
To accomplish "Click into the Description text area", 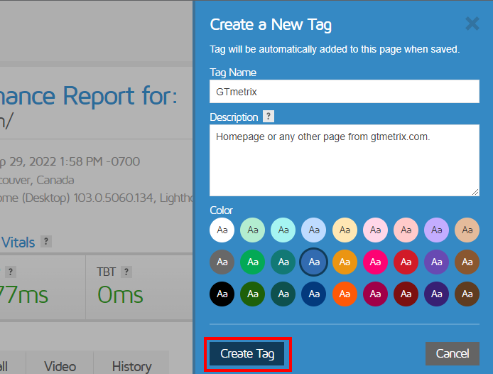I will (345, 160).
